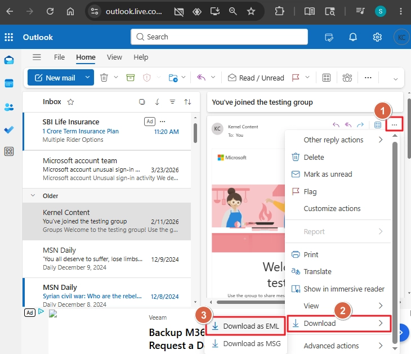Screen dimensions: 411x354
Task: Expand the ribbon chevron
Action: [396, 79]
